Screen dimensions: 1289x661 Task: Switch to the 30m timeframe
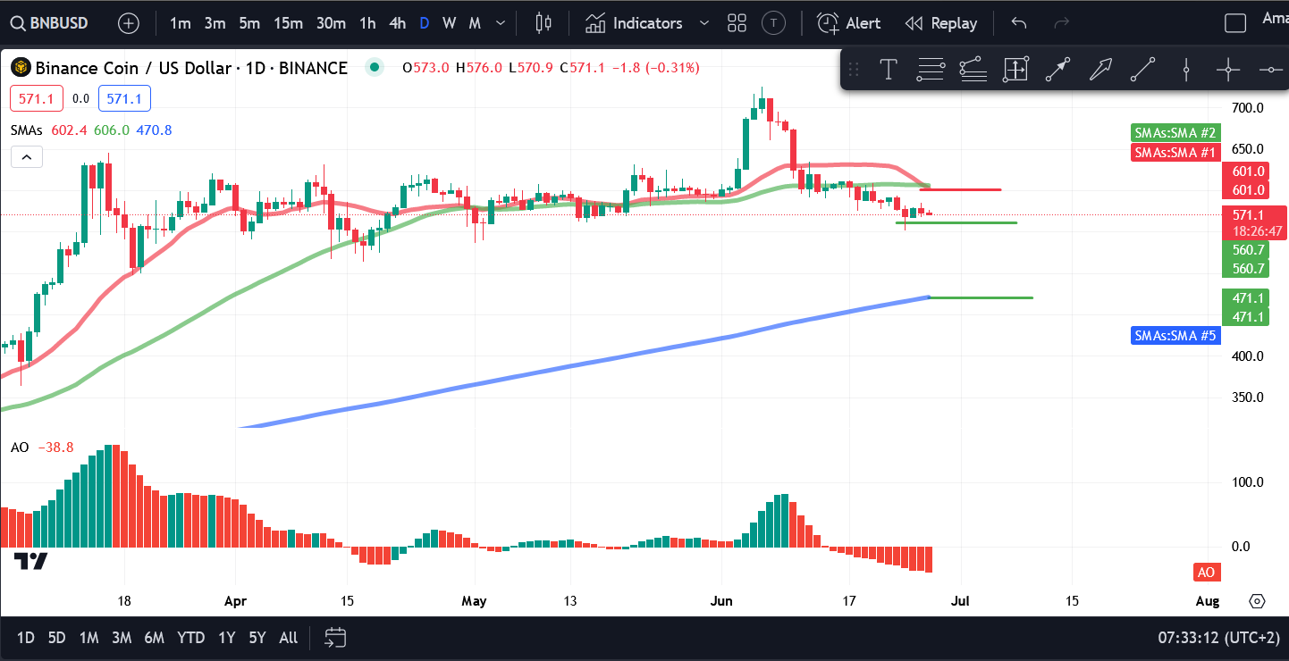[331, 23]
